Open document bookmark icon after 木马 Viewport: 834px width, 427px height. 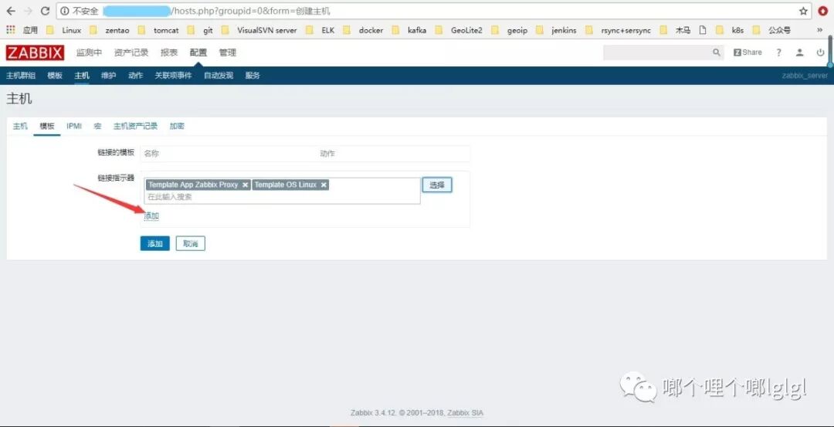[703, 30]
